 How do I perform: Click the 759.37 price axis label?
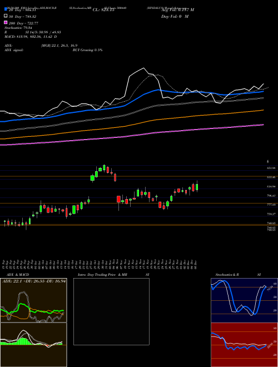[x=271, y=214]
